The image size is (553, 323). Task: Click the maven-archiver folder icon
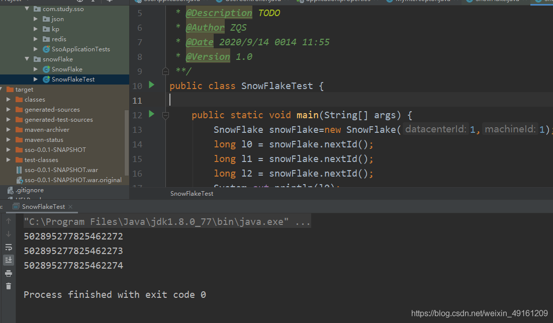[x=19, y=130]
